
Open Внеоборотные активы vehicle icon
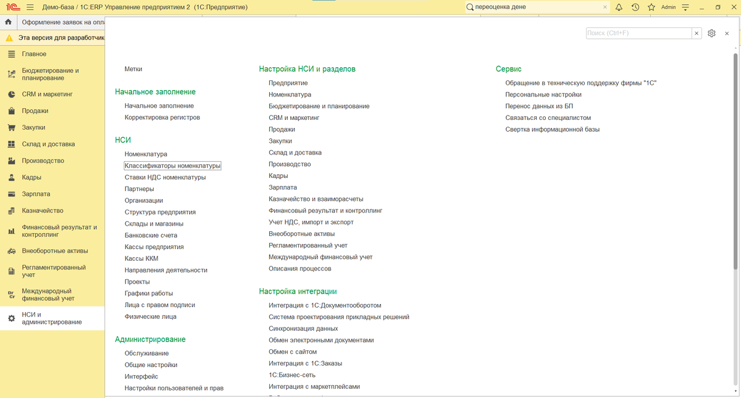click(10, 251)
